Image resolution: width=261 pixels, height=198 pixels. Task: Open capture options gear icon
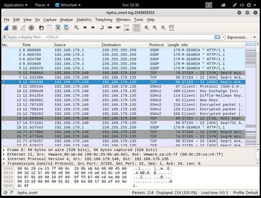pyautogui.click(x=31, y=28)
